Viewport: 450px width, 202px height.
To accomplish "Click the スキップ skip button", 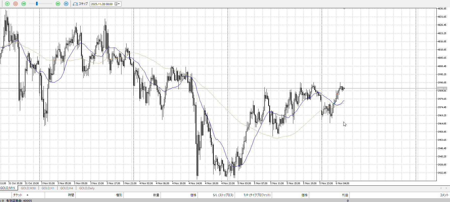I will [x=80, y=4].
